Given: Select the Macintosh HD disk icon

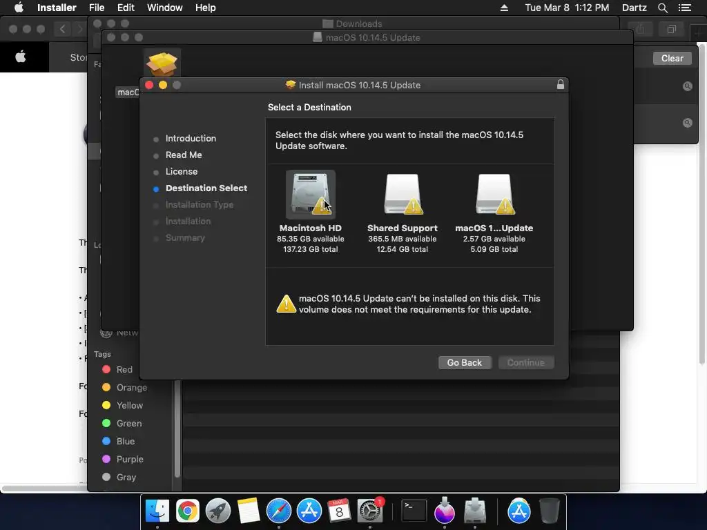Looking at the screenshot, I should (311, 194).
